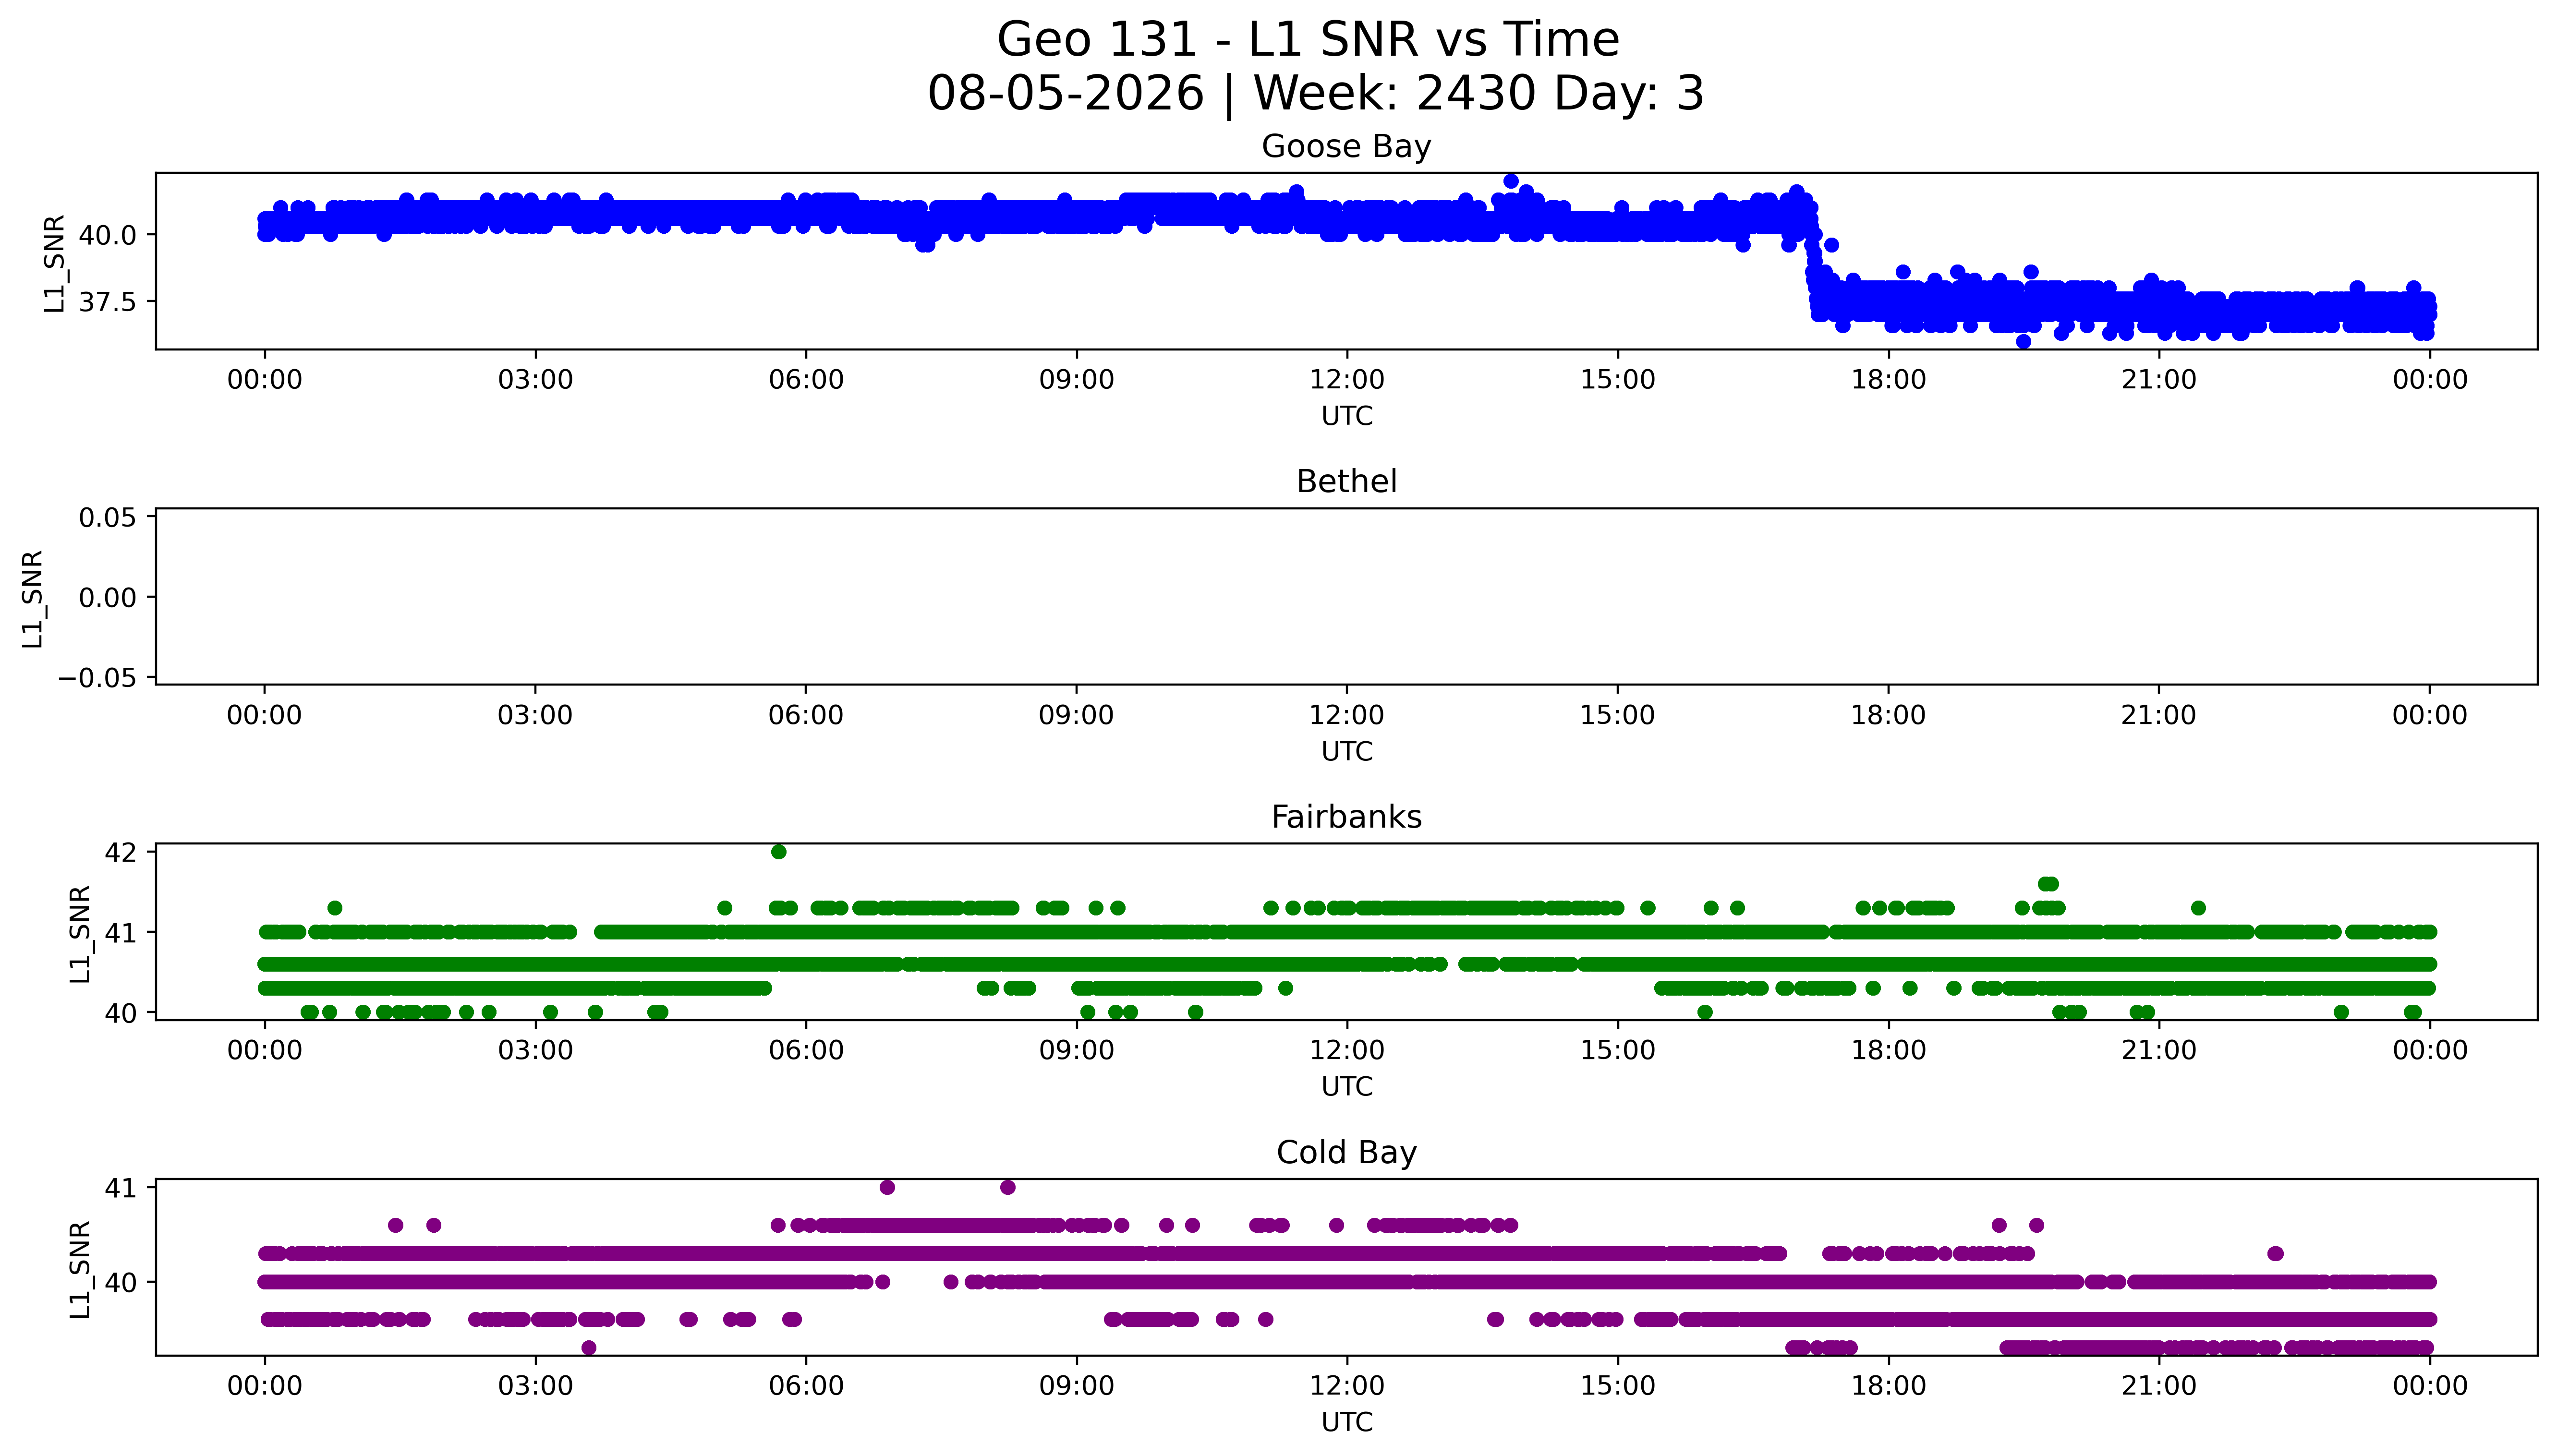This screenshot has width=2557, height=1456.
Task: Click the 18:00 tick label under Goose Bay
Action: [x=1888, y=380]
